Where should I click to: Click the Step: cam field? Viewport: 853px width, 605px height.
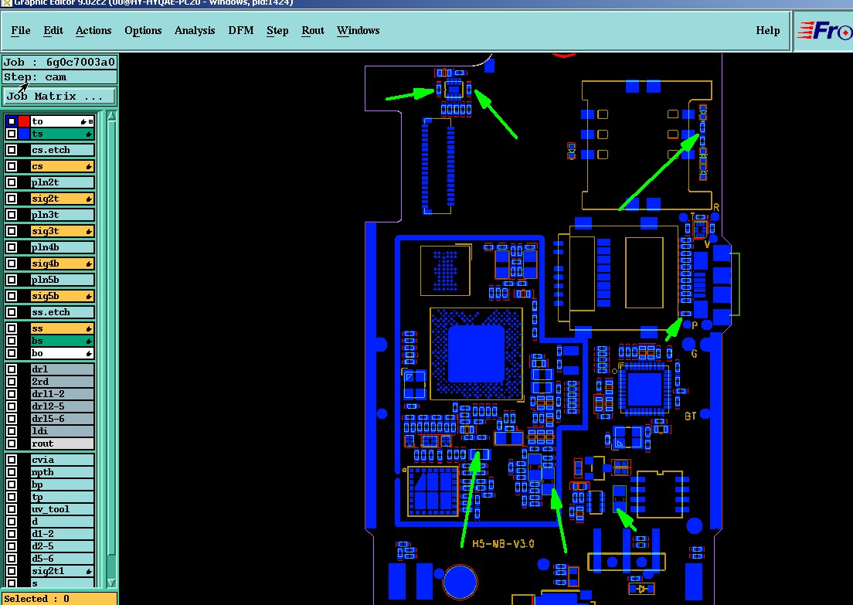tap(59, 77)
